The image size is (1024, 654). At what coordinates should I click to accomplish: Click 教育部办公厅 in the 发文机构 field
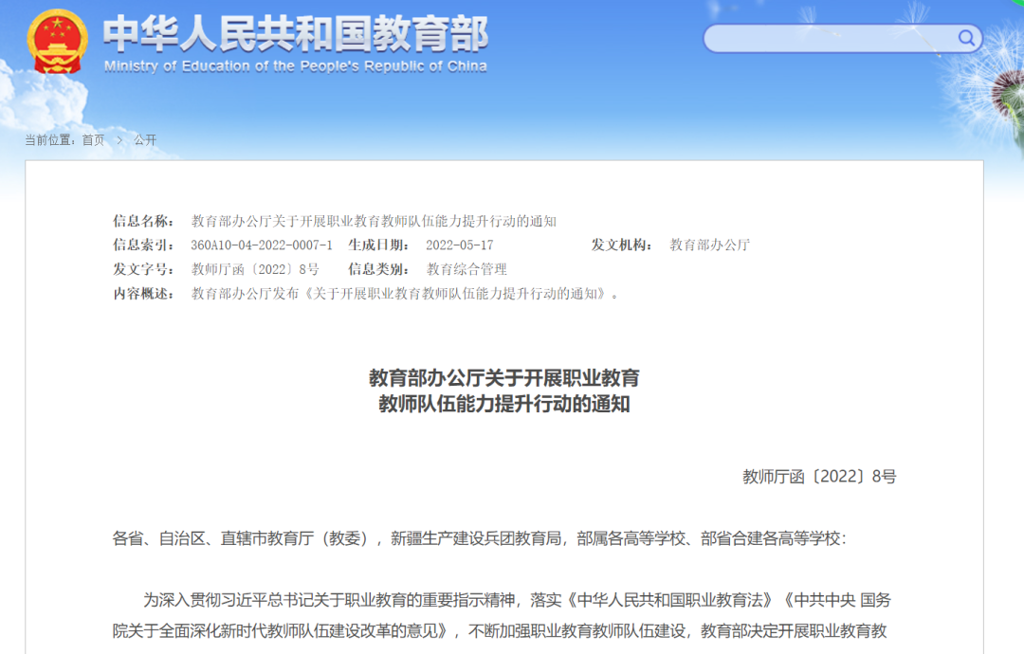(710, 245)
